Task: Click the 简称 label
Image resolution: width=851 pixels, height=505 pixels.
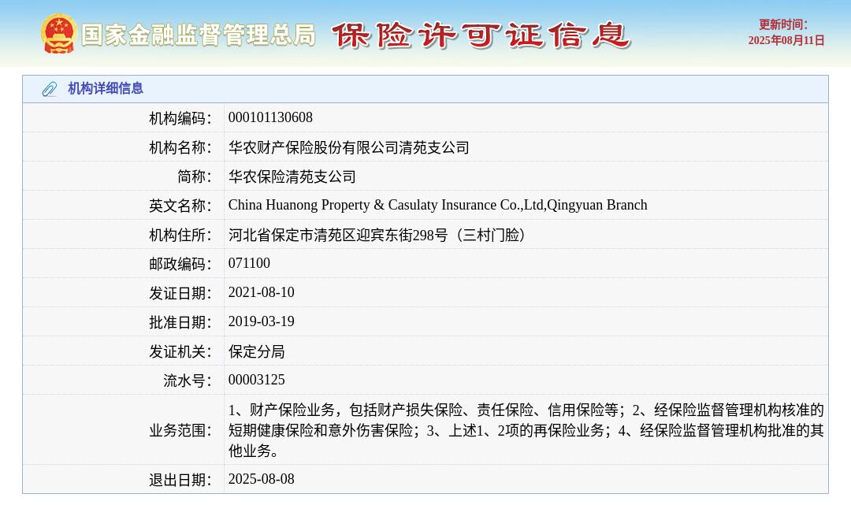Action: (x=195, y=176)
